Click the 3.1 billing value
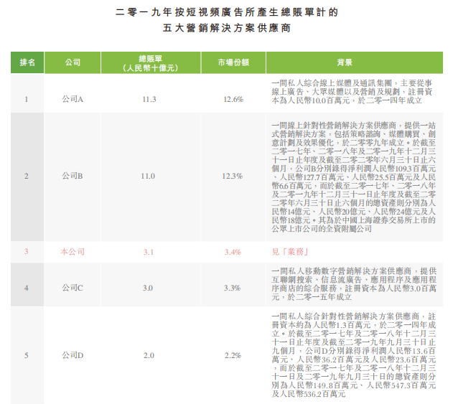The width and height of the screenshot is (453, 404). click(x=149, y=252)
